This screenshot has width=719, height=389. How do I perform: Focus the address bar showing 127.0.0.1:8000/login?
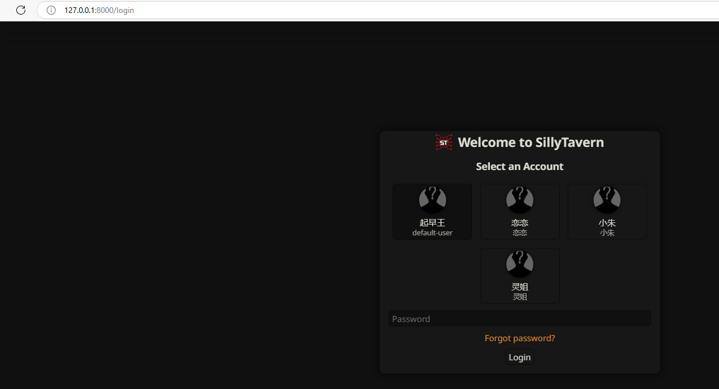[x=377, y=10]
